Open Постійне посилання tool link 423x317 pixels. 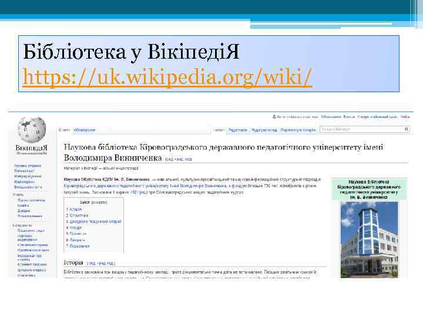pos(33,250)
